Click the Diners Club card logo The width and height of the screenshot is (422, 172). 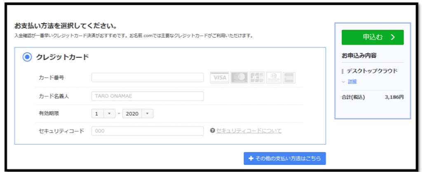point(274,78)
